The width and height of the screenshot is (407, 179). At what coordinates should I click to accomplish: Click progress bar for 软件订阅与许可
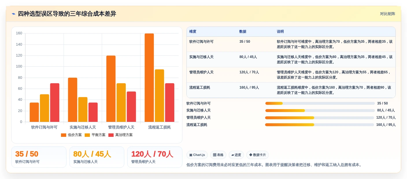click(x=320, y=103)
